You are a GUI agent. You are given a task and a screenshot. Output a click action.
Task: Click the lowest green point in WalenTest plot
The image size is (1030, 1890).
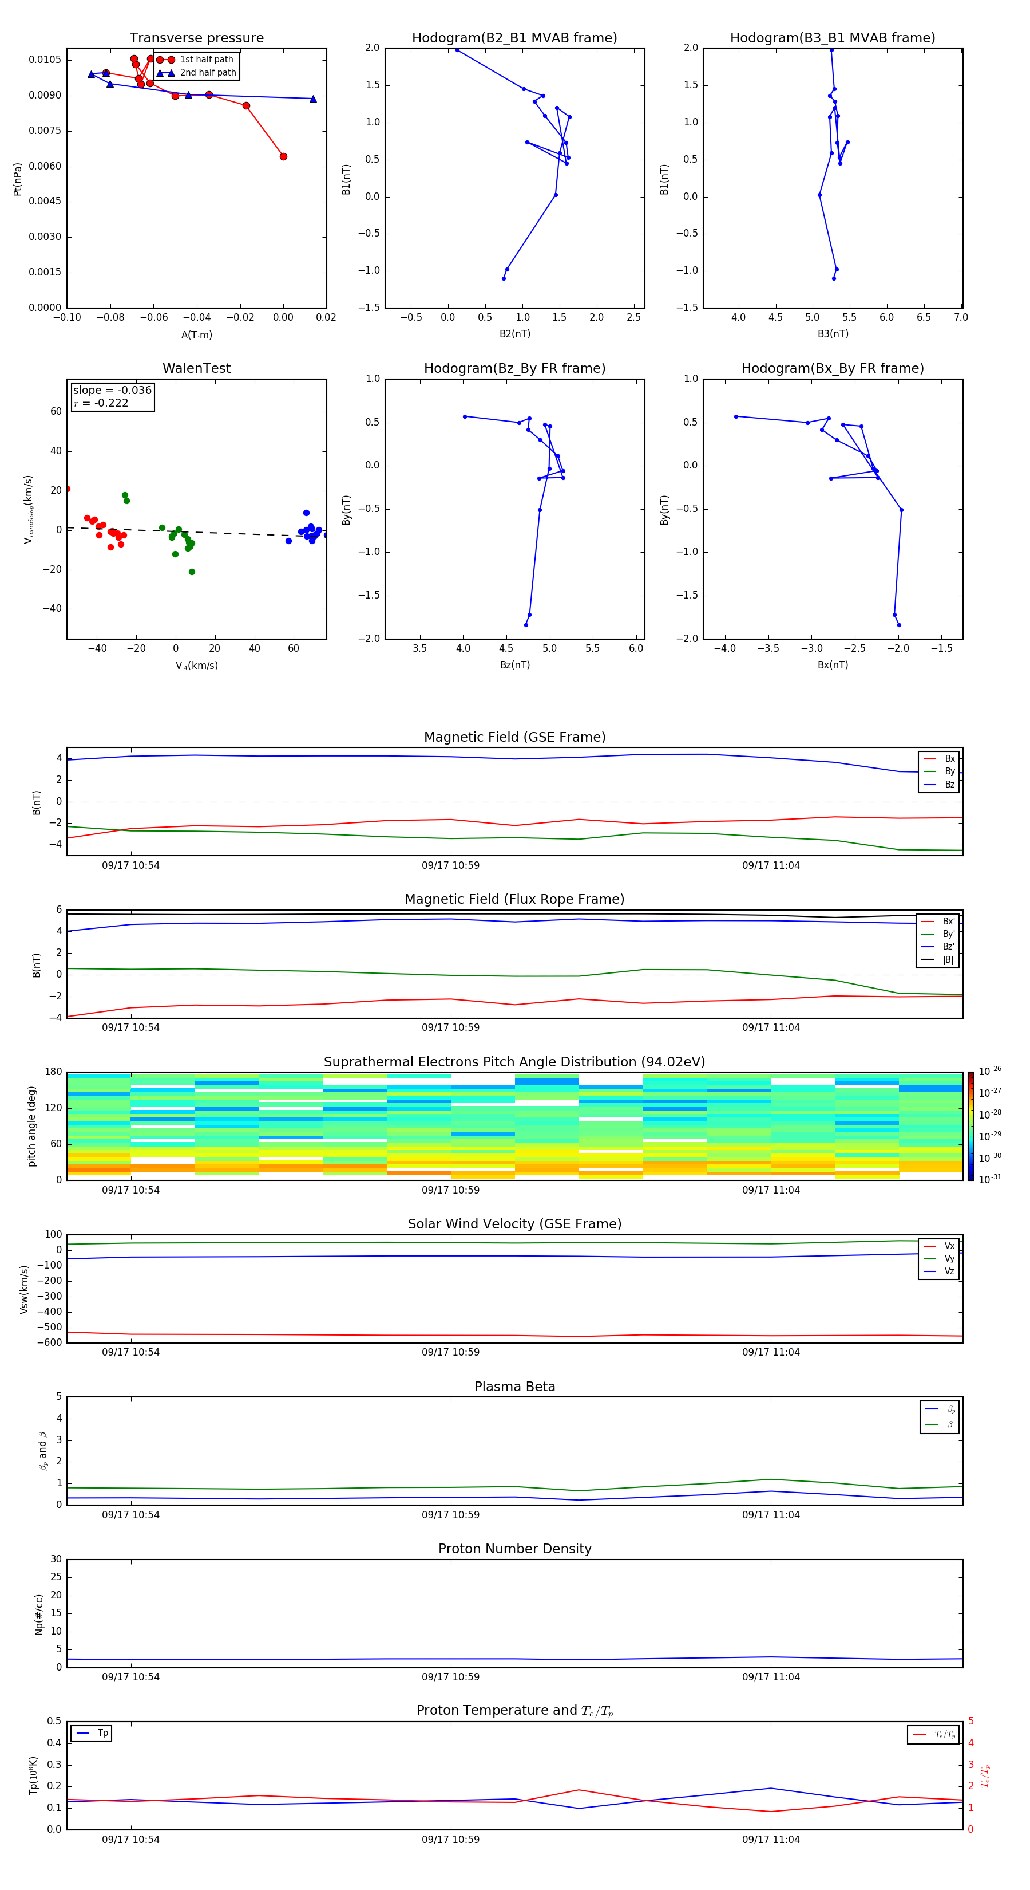coord(192,572)
